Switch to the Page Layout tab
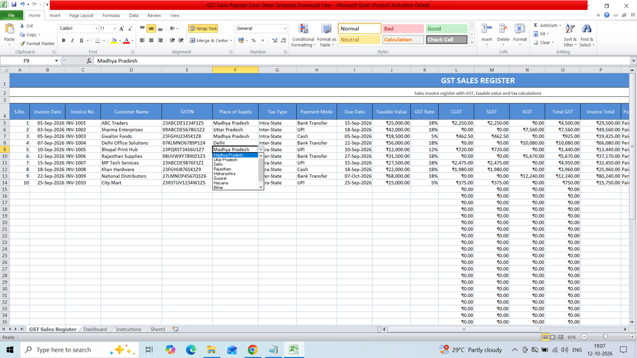This screenshot has height=358, width=637. pos(81,16)
